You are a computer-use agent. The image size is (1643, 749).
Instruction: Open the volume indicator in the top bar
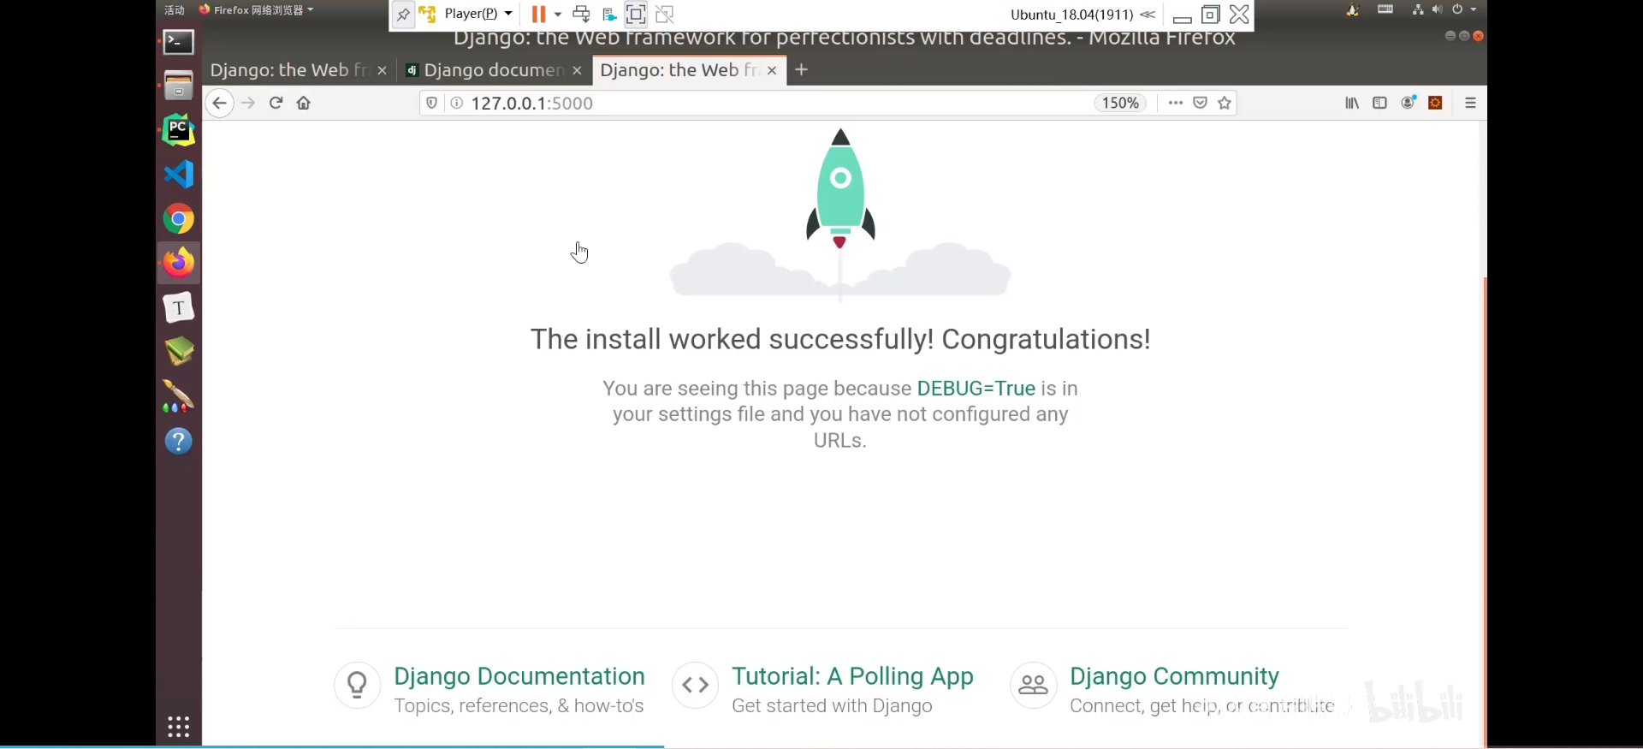[x=1436, y=10]
